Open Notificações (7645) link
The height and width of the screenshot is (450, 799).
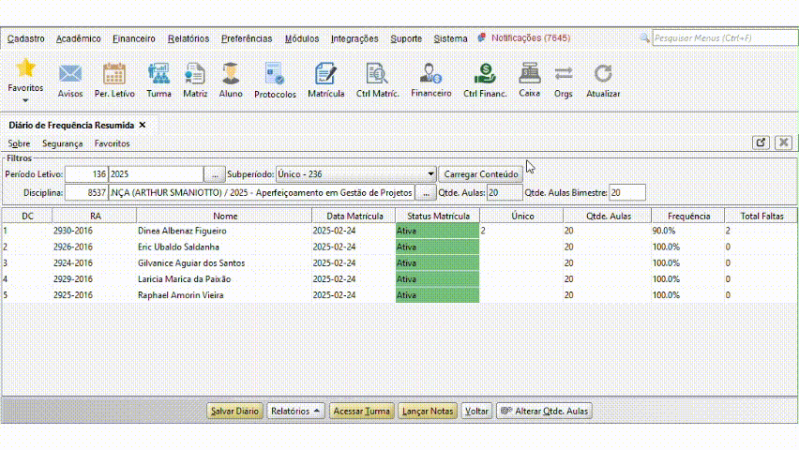click(x=531, y=38)
